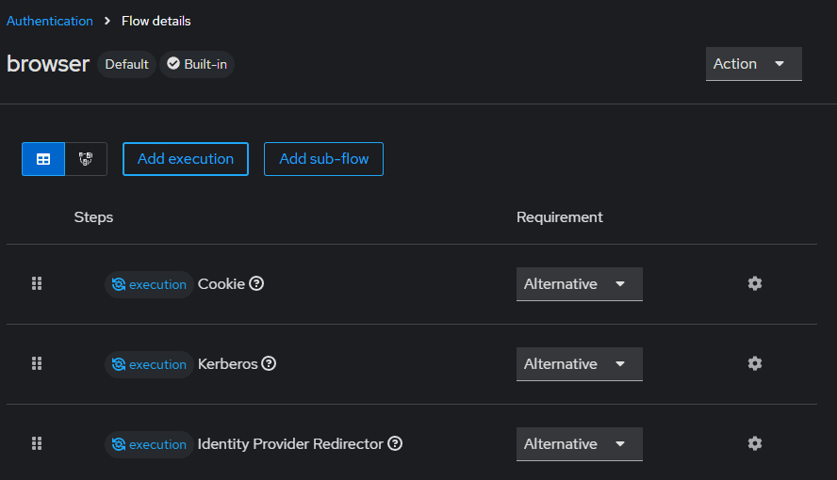The width and height of the screenshot is (837, 480).
Task: Open settings gear for Cookie execution
Action: coord(754,283)
